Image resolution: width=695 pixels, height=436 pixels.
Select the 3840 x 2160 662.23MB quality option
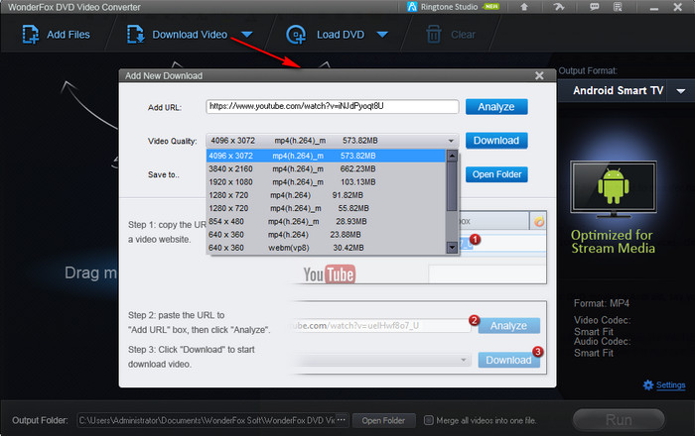327,168
